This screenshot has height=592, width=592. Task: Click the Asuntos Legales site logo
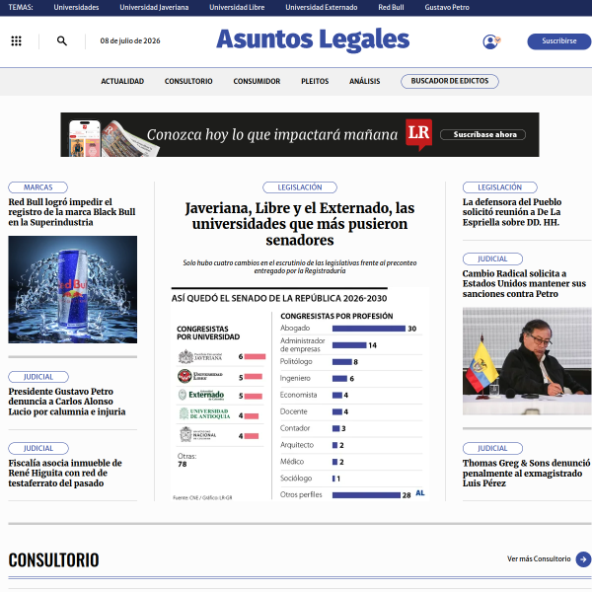pyautogui.click(x=313, y=39)
